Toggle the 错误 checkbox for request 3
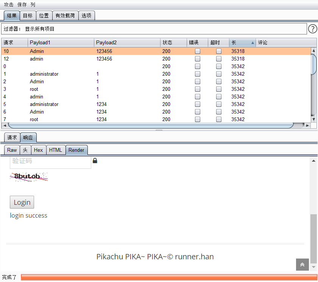 pyautogui.click(x=197, y=89)
